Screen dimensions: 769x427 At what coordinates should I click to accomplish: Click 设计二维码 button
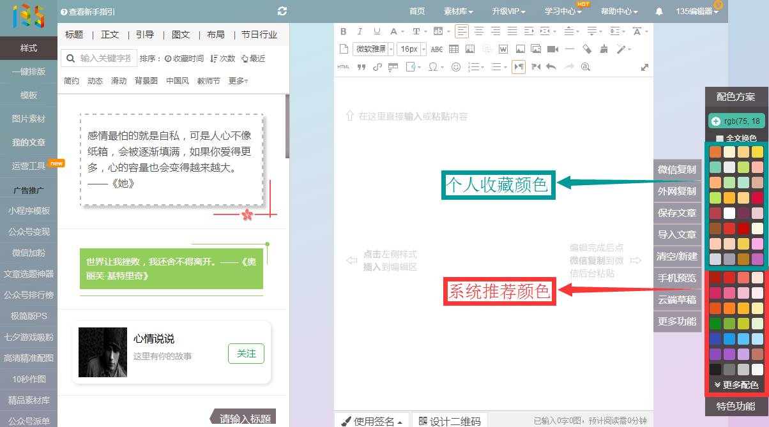450,421
